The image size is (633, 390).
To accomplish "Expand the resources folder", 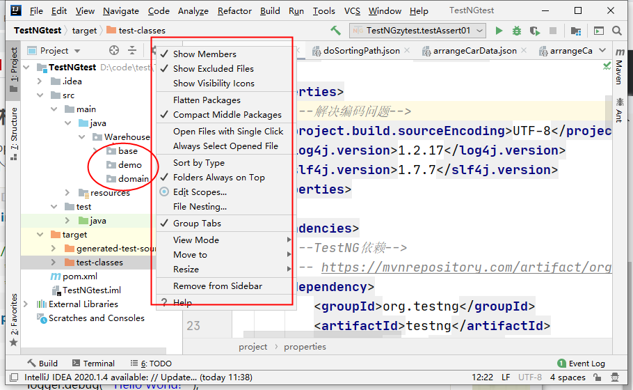I will (67, 193).
